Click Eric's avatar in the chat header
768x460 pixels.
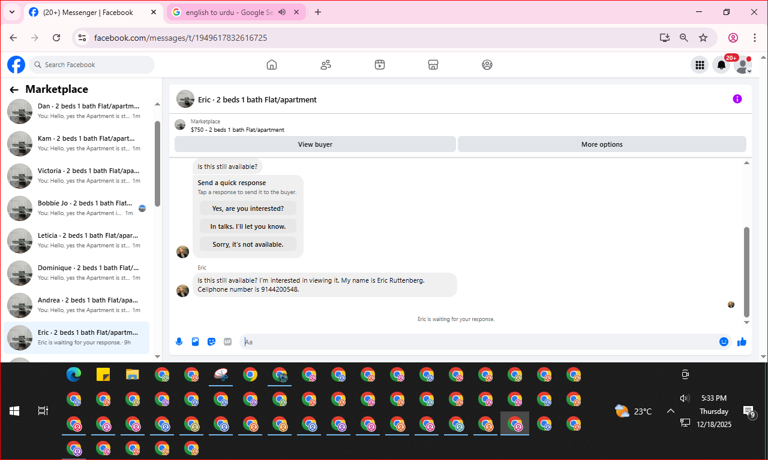(185, 99)
